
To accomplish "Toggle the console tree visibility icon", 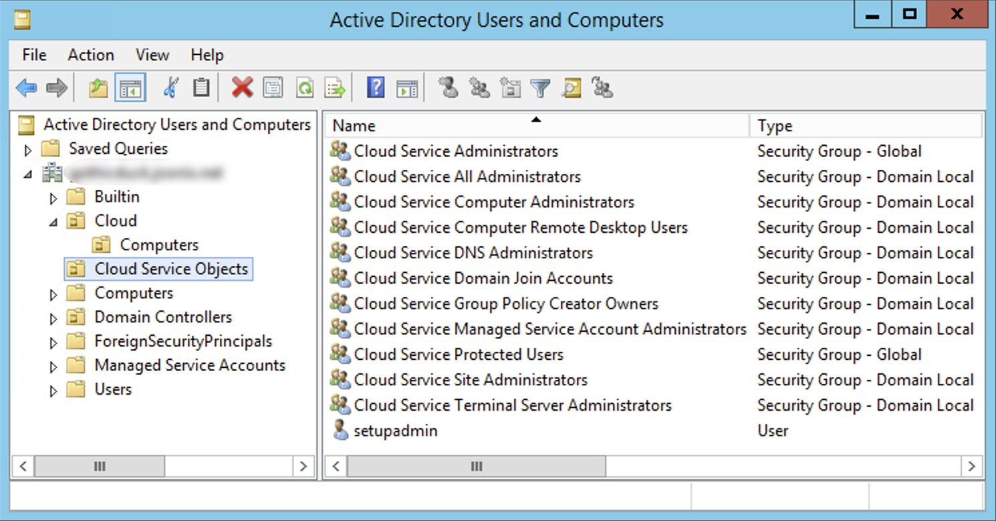I will (130, 87).
